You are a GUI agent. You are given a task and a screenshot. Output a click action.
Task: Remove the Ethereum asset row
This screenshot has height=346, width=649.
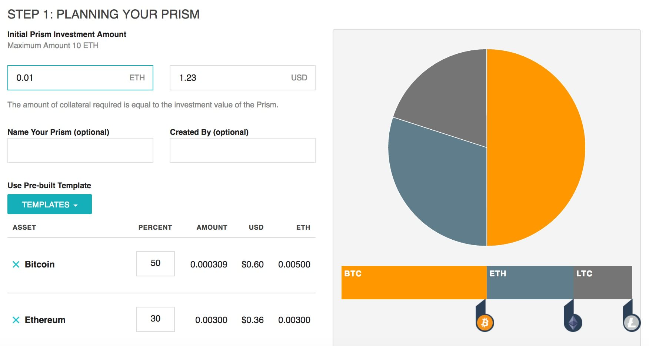tap(16, 320)
